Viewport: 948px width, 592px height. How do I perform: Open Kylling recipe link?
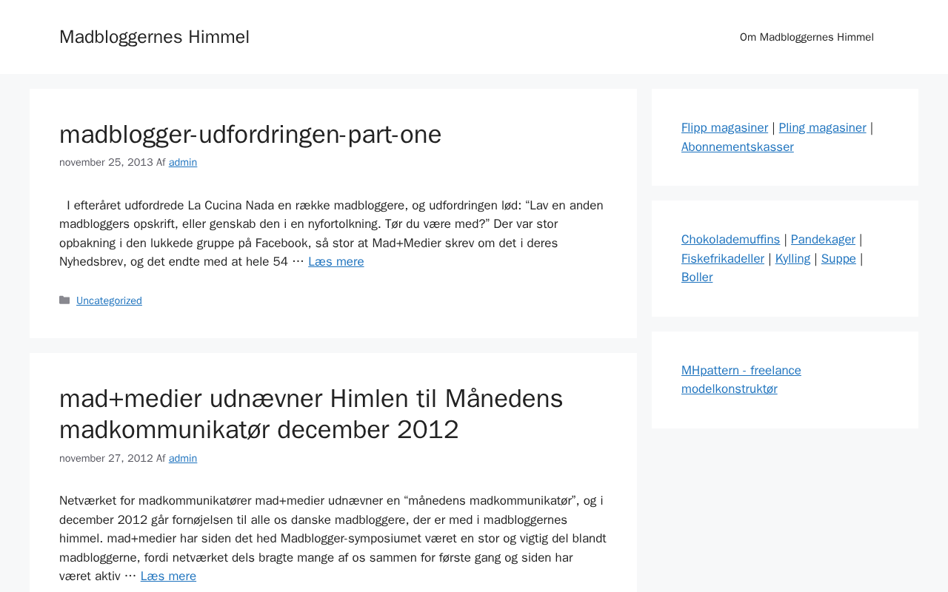[x=792, y=258]
